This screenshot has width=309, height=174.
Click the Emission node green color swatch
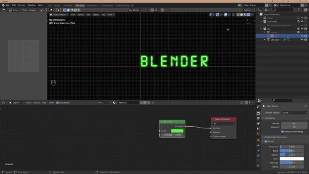[177, 131]
